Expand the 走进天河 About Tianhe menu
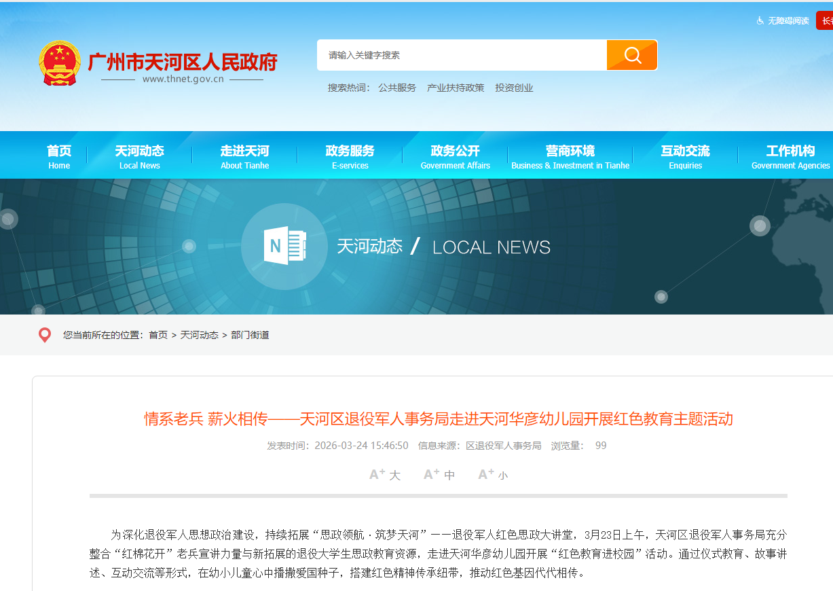The image size is (833, 591). tap(244, 156)
